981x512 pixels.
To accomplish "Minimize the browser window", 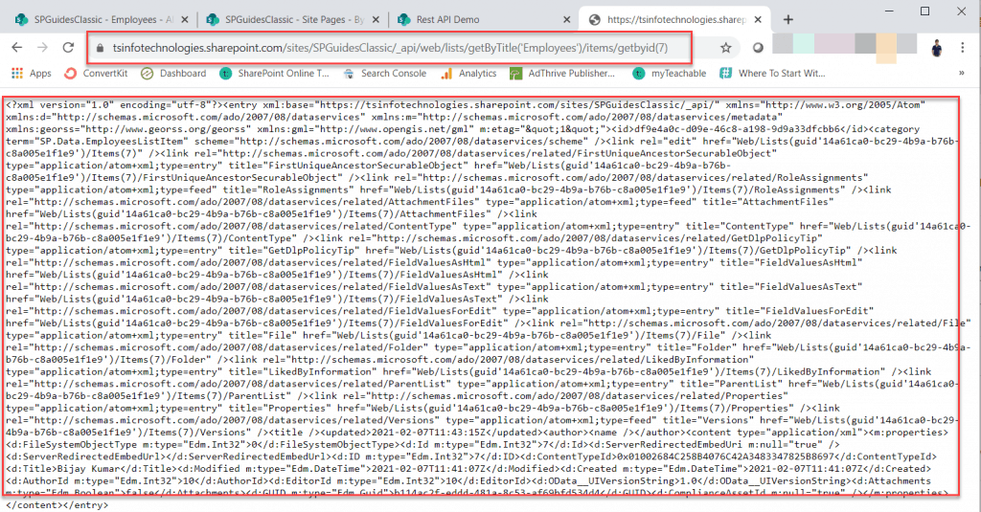I will point(888,11).
